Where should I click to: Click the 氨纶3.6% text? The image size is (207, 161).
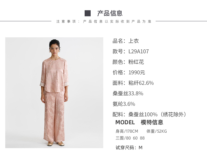(x=124, y=104)
